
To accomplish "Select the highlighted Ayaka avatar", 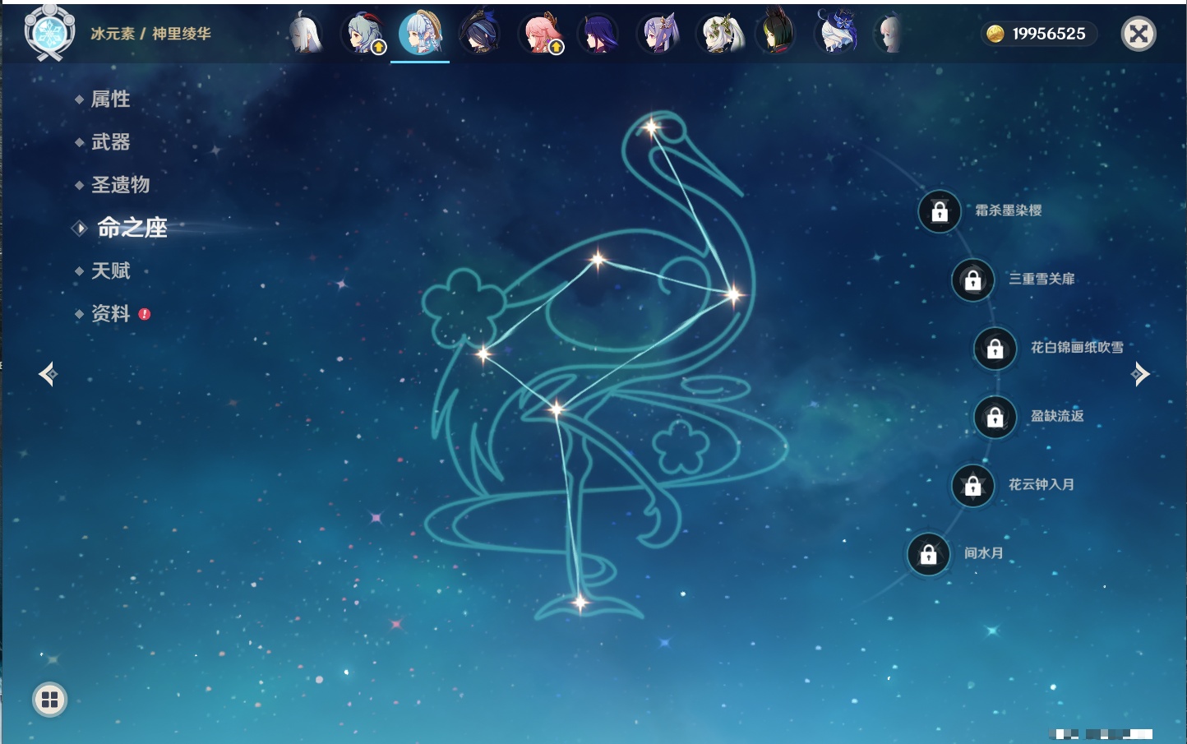I will click(420, 33).
